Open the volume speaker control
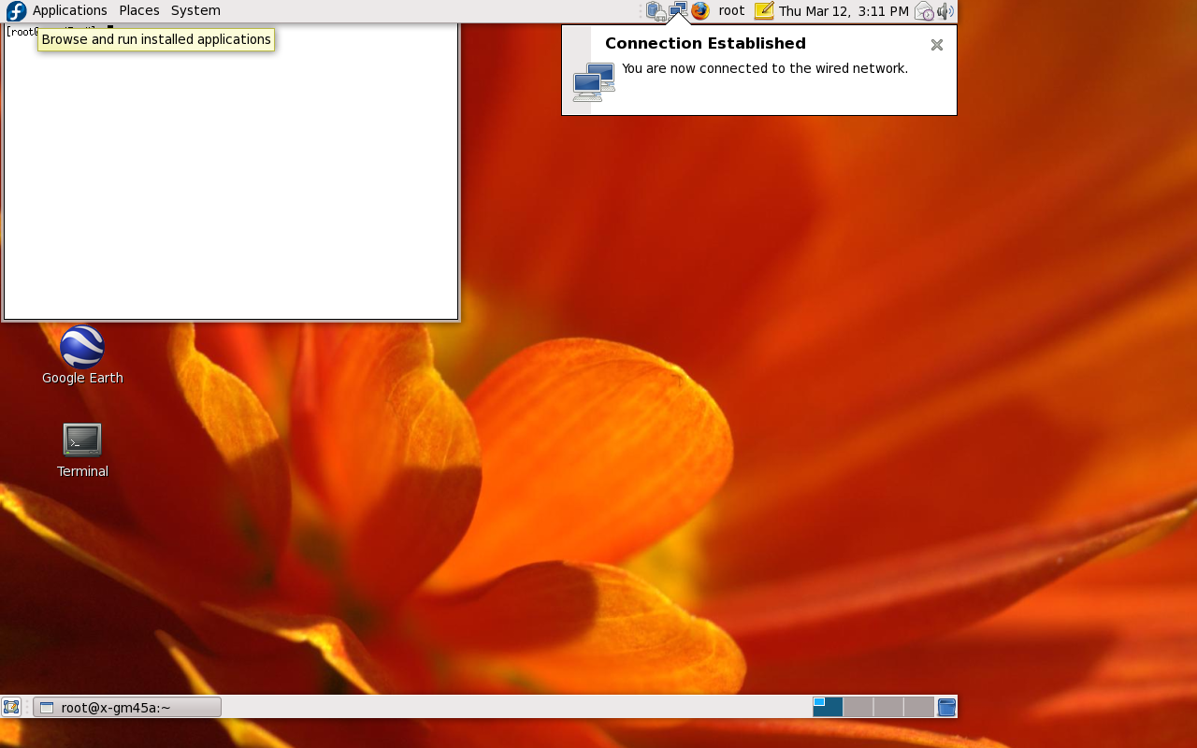 [x=945, y=11]
